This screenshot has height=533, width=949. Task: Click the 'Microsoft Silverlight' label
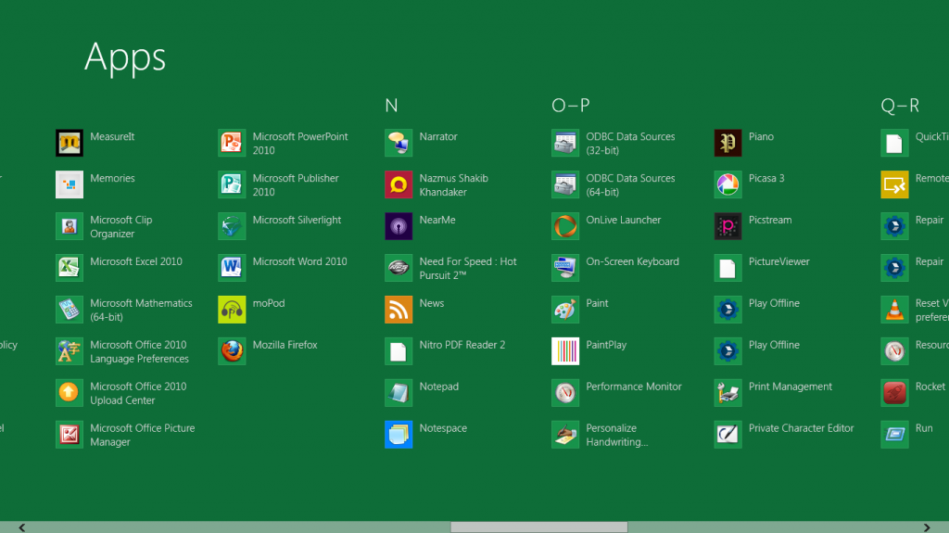click(297, 220)
